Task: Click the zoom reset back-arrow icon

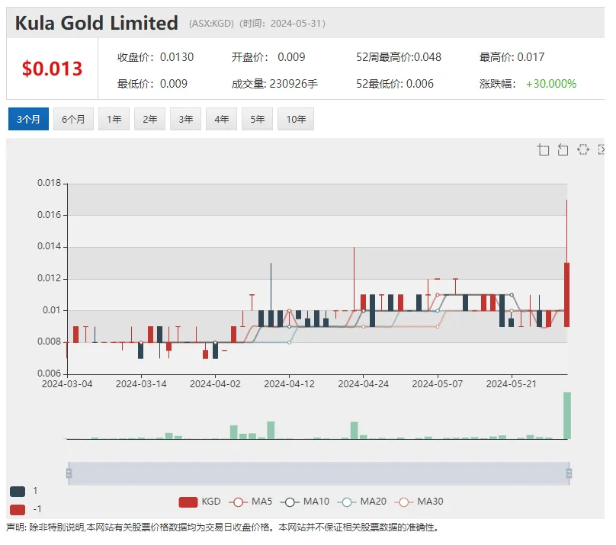Action: [563, 149]
